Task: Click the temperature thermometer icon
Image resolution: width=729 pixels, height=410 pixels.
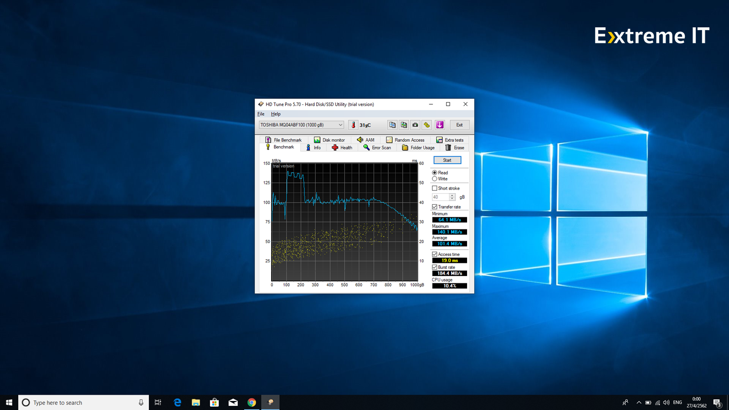Action: coord(353,125)
